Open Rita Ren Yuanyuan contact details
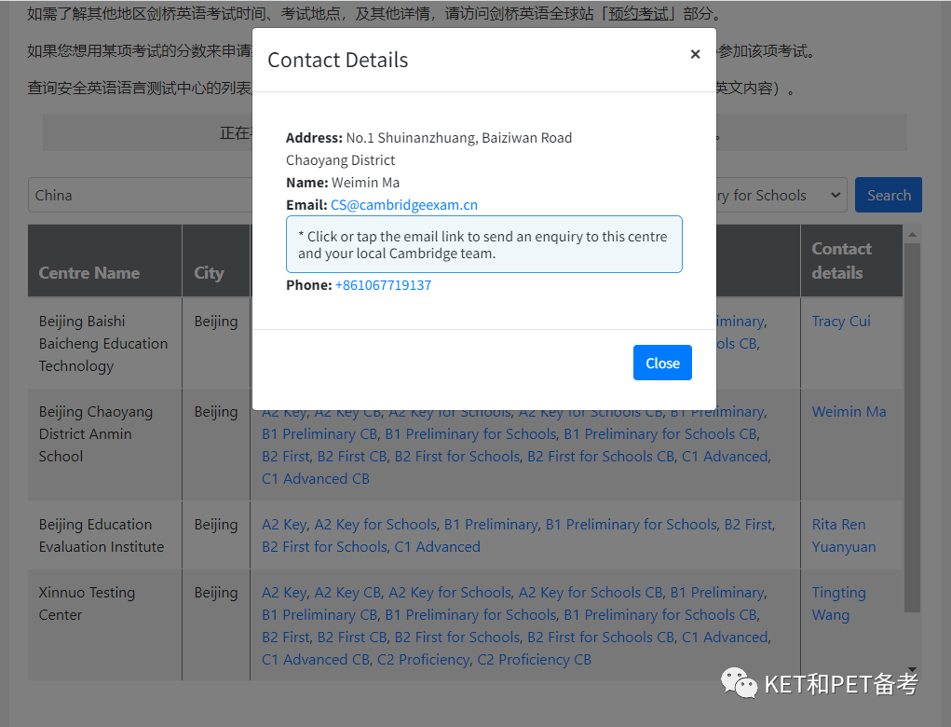The height and width of the screenshot is (727, 951). [844, 535]
